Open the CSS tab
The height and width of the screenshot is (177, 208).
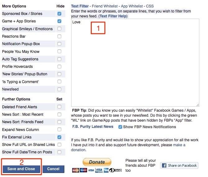(150, 6)
